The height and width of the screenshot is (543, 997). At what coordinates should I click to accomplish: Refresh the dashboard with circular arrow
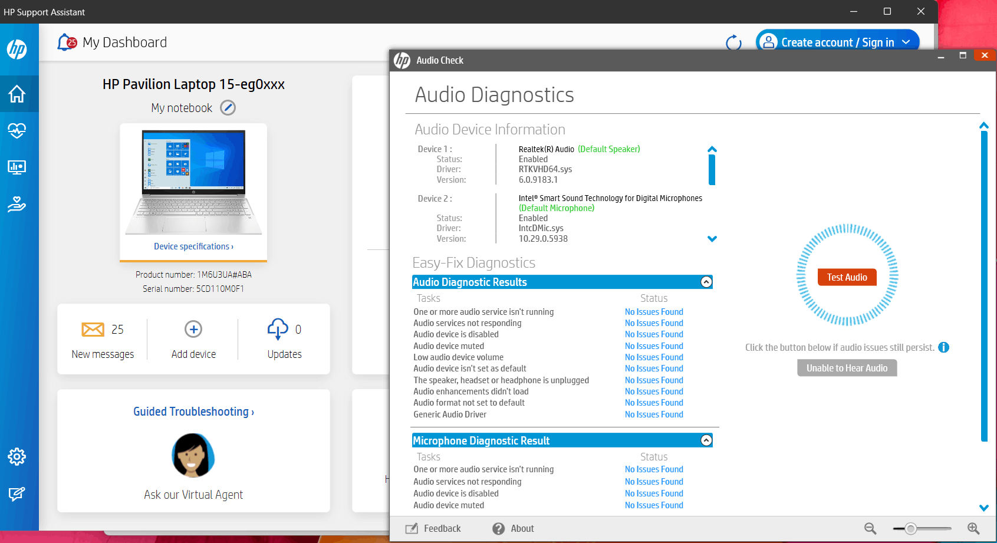[733, 42]
